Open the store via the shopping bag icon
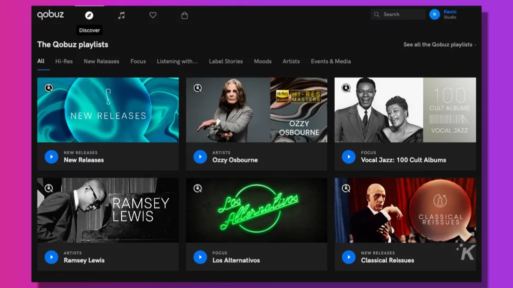 pyautogui.click(x=184, y=15)
